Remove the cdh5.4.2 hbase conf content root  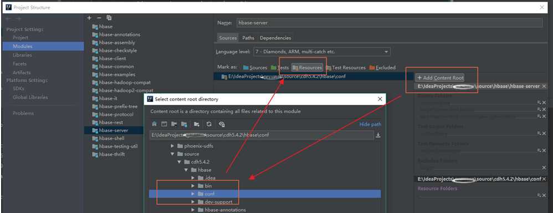click(544, 179)
